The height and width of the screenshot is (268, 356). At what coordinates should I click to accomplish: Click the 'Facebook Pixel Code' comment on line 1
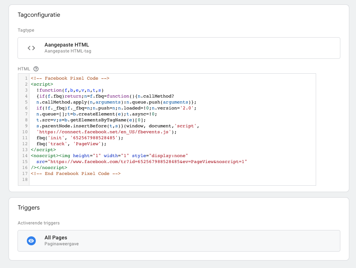[x=70, y=78]
